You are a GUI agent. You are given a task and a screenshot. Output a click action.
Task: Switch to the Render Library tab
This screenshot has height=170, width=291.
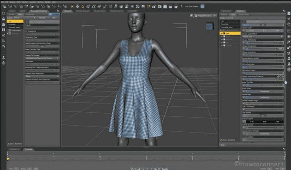pos(117,11)
